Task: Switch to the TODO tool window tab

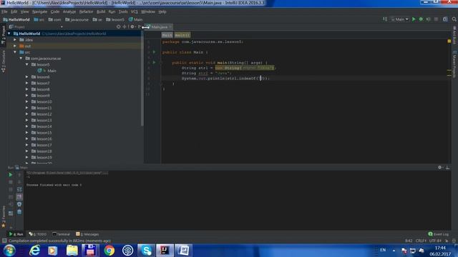Action: point(38,234)
